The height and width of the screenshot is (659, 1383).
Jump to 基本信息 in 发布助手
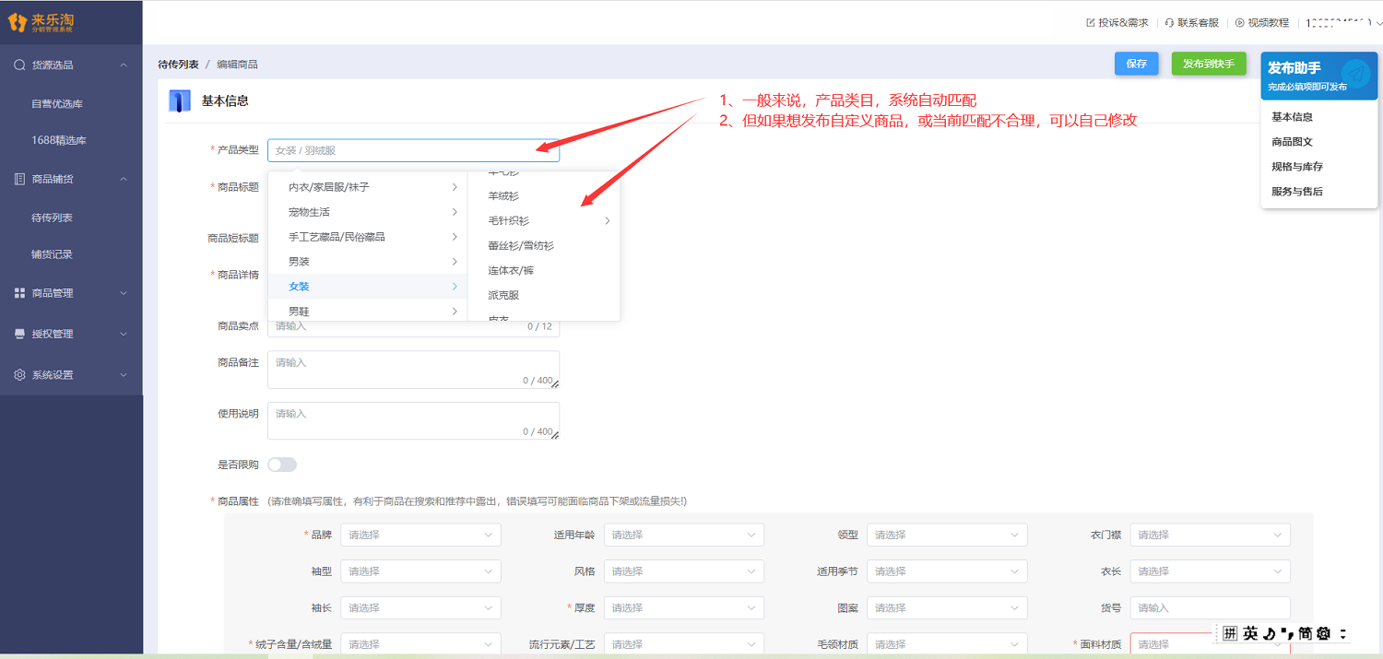tap(1292, 117)
